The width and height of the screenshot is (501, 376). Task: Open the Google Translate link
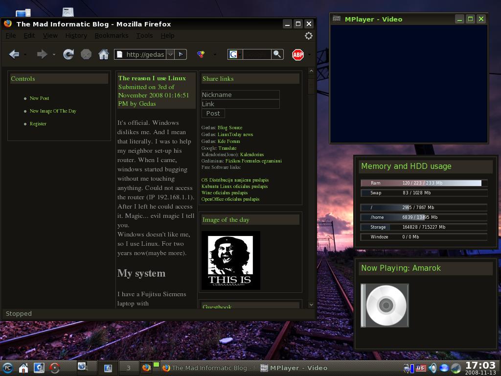[x=228, y=148]
